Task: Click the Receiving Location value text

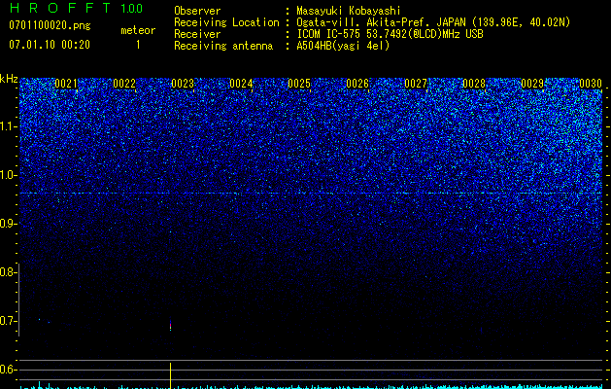Action: (x=433, y=22)
